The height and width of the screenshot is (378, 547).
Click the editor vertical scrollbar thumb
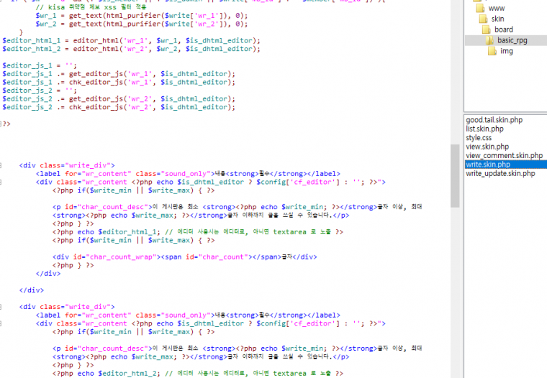pyautogui.click(x=455, y=176)
